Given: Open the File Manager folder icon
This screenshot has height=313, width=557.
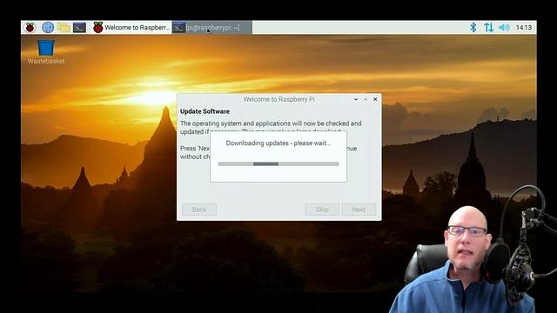Looking at the screenshot, I should click(x=64, y=27).
